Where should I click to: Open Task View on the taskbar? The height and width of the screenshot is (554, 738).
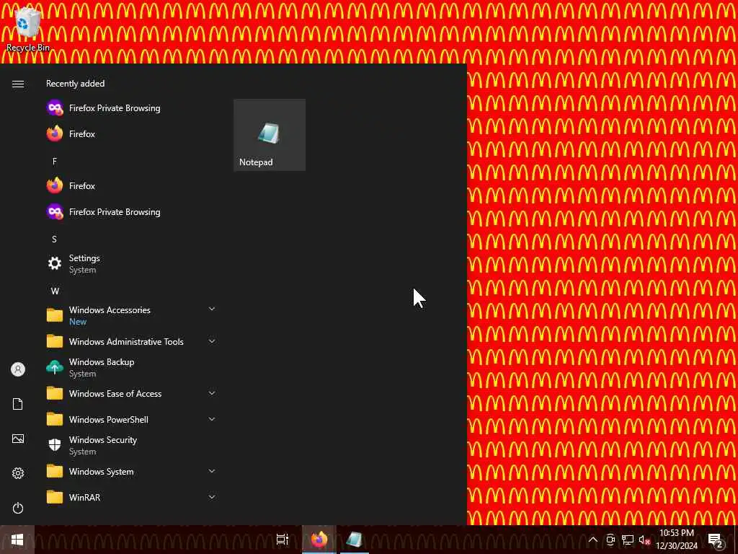283,540
